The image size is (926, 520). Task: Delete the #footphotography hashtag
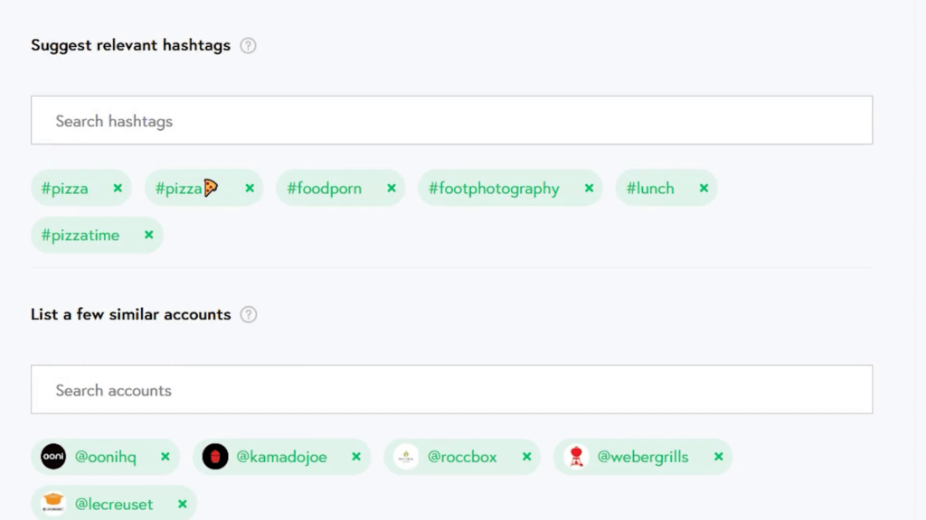tap(589, 189)
